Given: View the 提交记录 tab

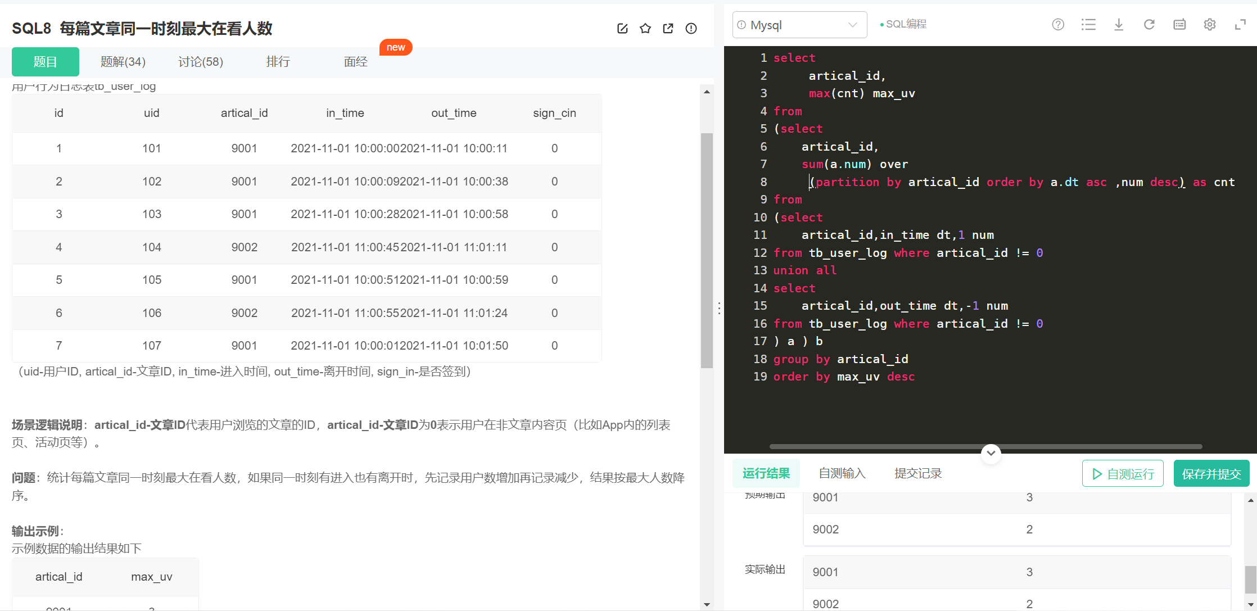Looking at the screenshot, I should (x=918, y=473).
